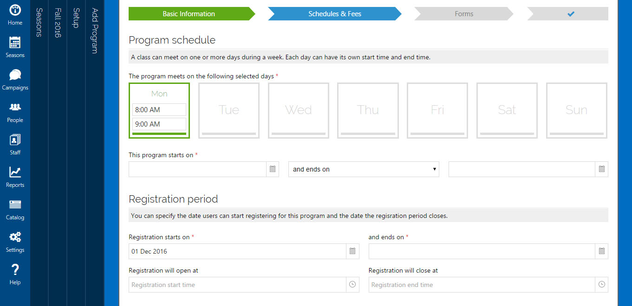The height and width of the screenshot is (306, 632).
Task: Open the Catalog icon
Action: click(15, 205)
